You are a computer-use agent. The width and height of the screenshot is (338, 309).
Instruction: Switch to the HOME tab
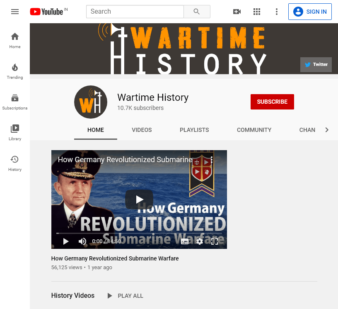[x=96, y=130]
